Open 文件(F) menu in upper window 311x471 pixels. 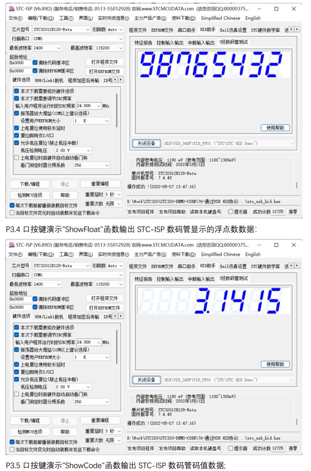click(x=15, y=18)
